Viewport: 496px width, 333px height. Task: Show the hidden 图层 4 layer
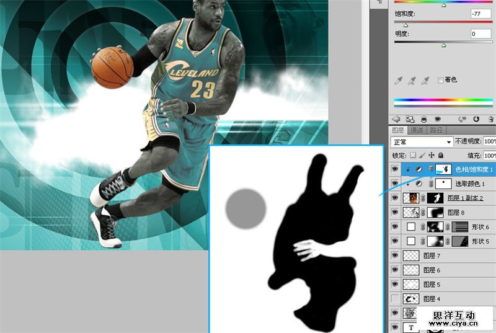[x=396, y=299]
